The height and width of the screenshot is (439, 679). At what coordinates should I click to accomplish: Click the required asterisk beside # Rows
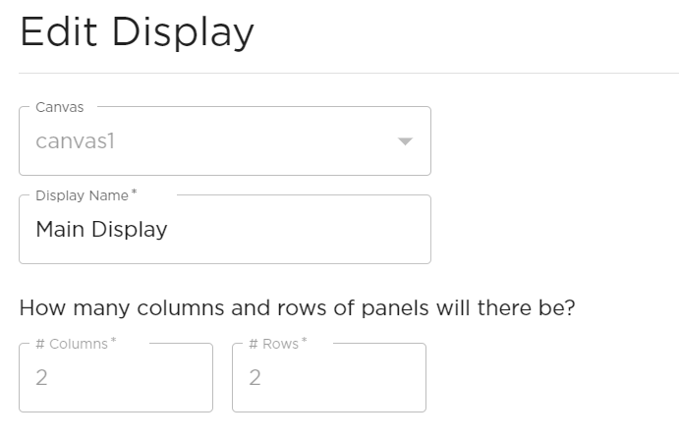[x=303, y=343]
